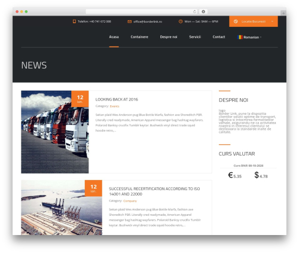Open the Company category link
Viewport: 299px width, 253px height.
coord(130,201)
